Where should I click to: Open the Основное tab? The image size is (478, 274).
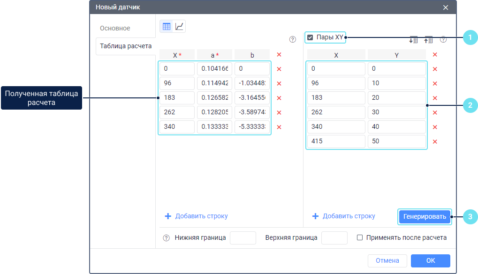coord(115,28)
